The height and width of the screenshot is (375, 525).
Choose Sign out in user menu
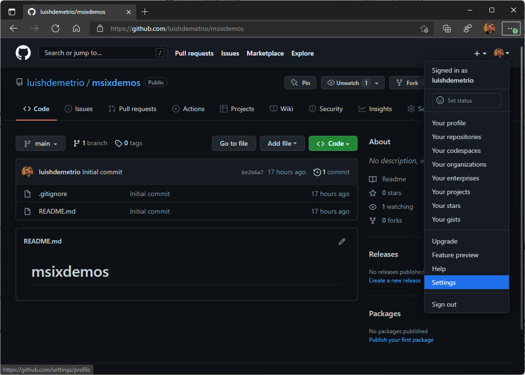click(x=467, y=305)
